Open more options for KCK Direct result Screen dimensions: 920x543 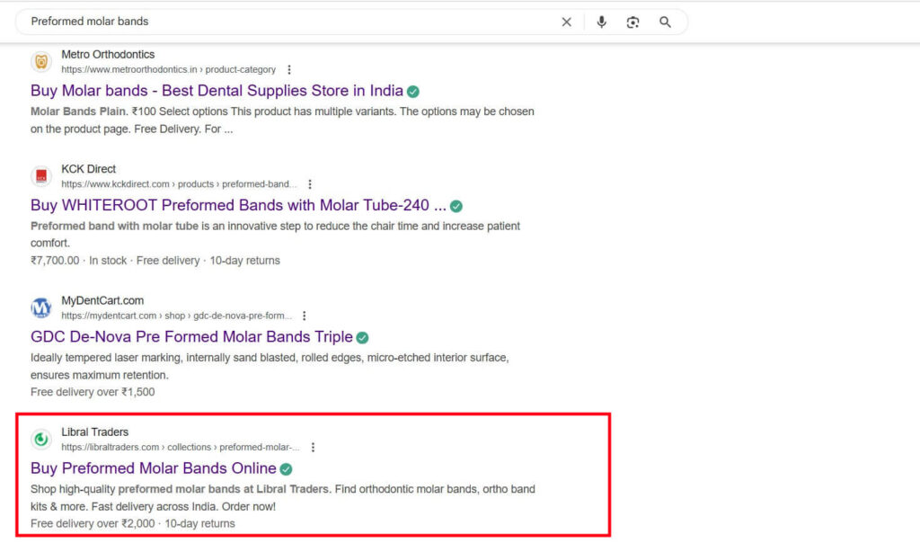pos(310,183)
